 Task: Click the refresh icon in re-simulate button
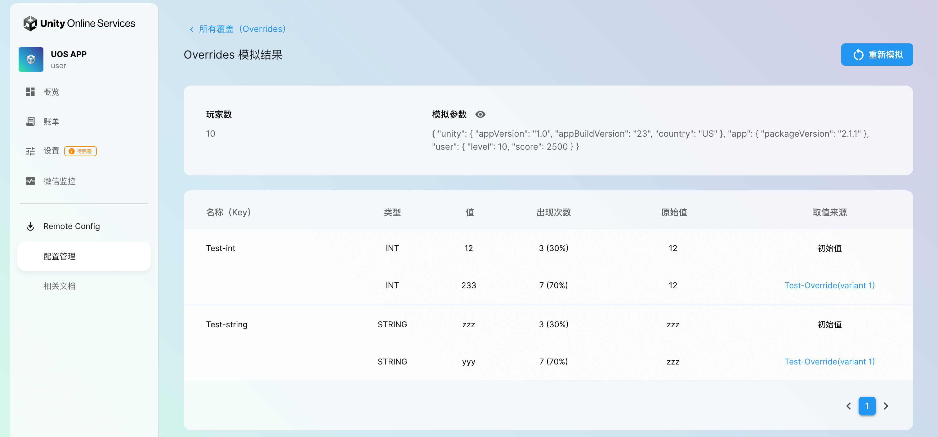pos(858,55)
